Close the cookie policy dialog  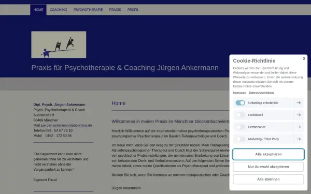click(304, 58)
